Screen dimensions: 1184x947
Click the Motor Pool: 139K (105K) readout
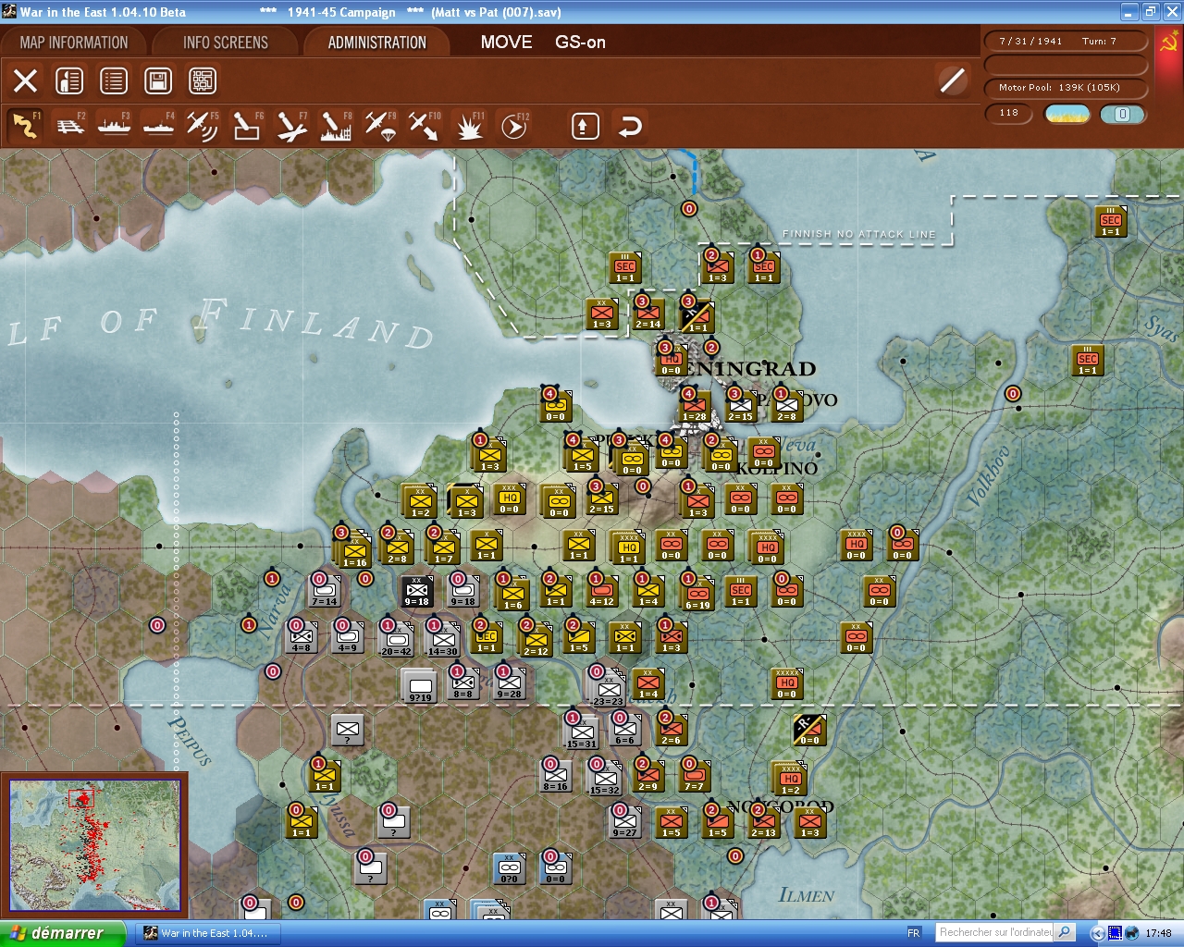(1067, 88)
